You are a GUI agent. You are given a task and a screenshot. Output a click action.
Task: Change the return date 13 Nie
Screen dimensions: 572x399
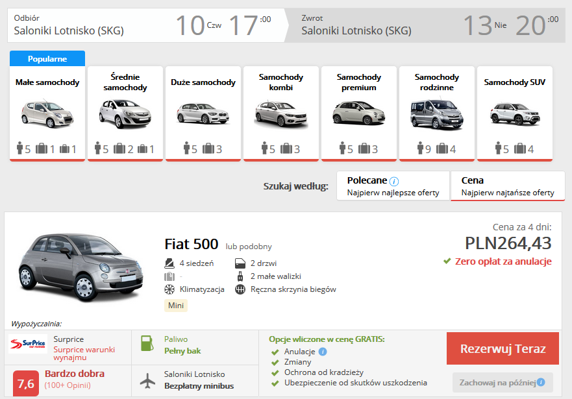tap(484, 26)
